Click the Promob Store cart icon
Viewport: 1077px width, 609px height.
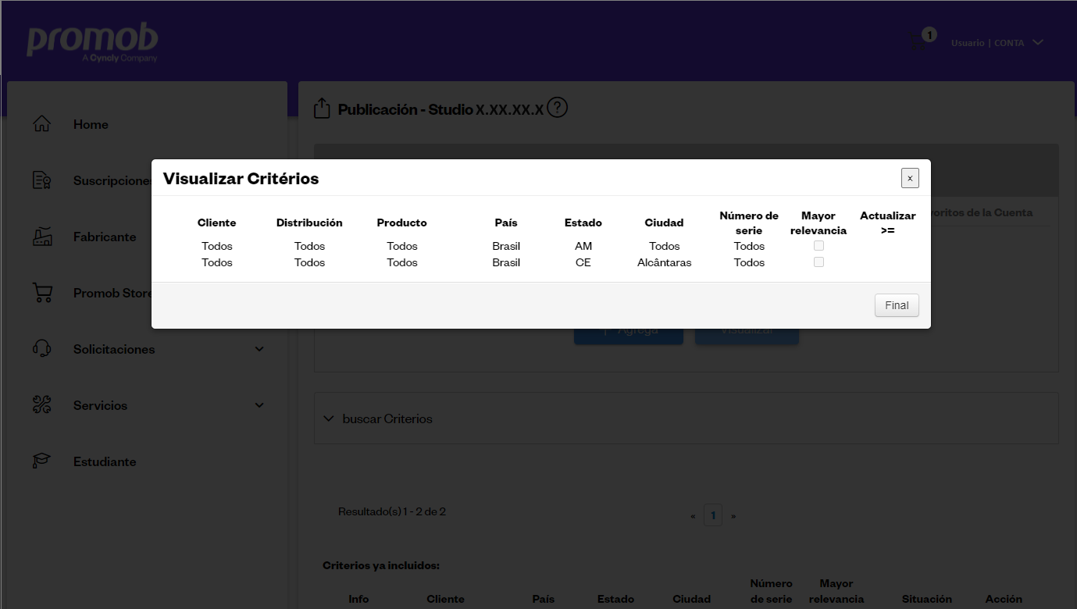click(42, 293)
